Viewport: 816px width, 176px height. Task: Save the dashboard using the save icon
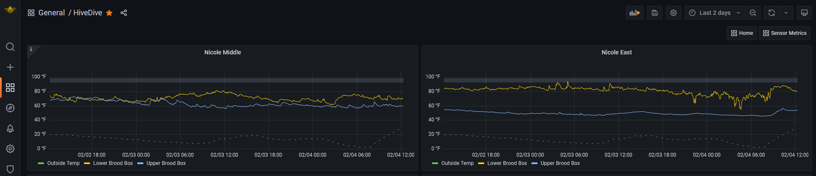point(655,13)
